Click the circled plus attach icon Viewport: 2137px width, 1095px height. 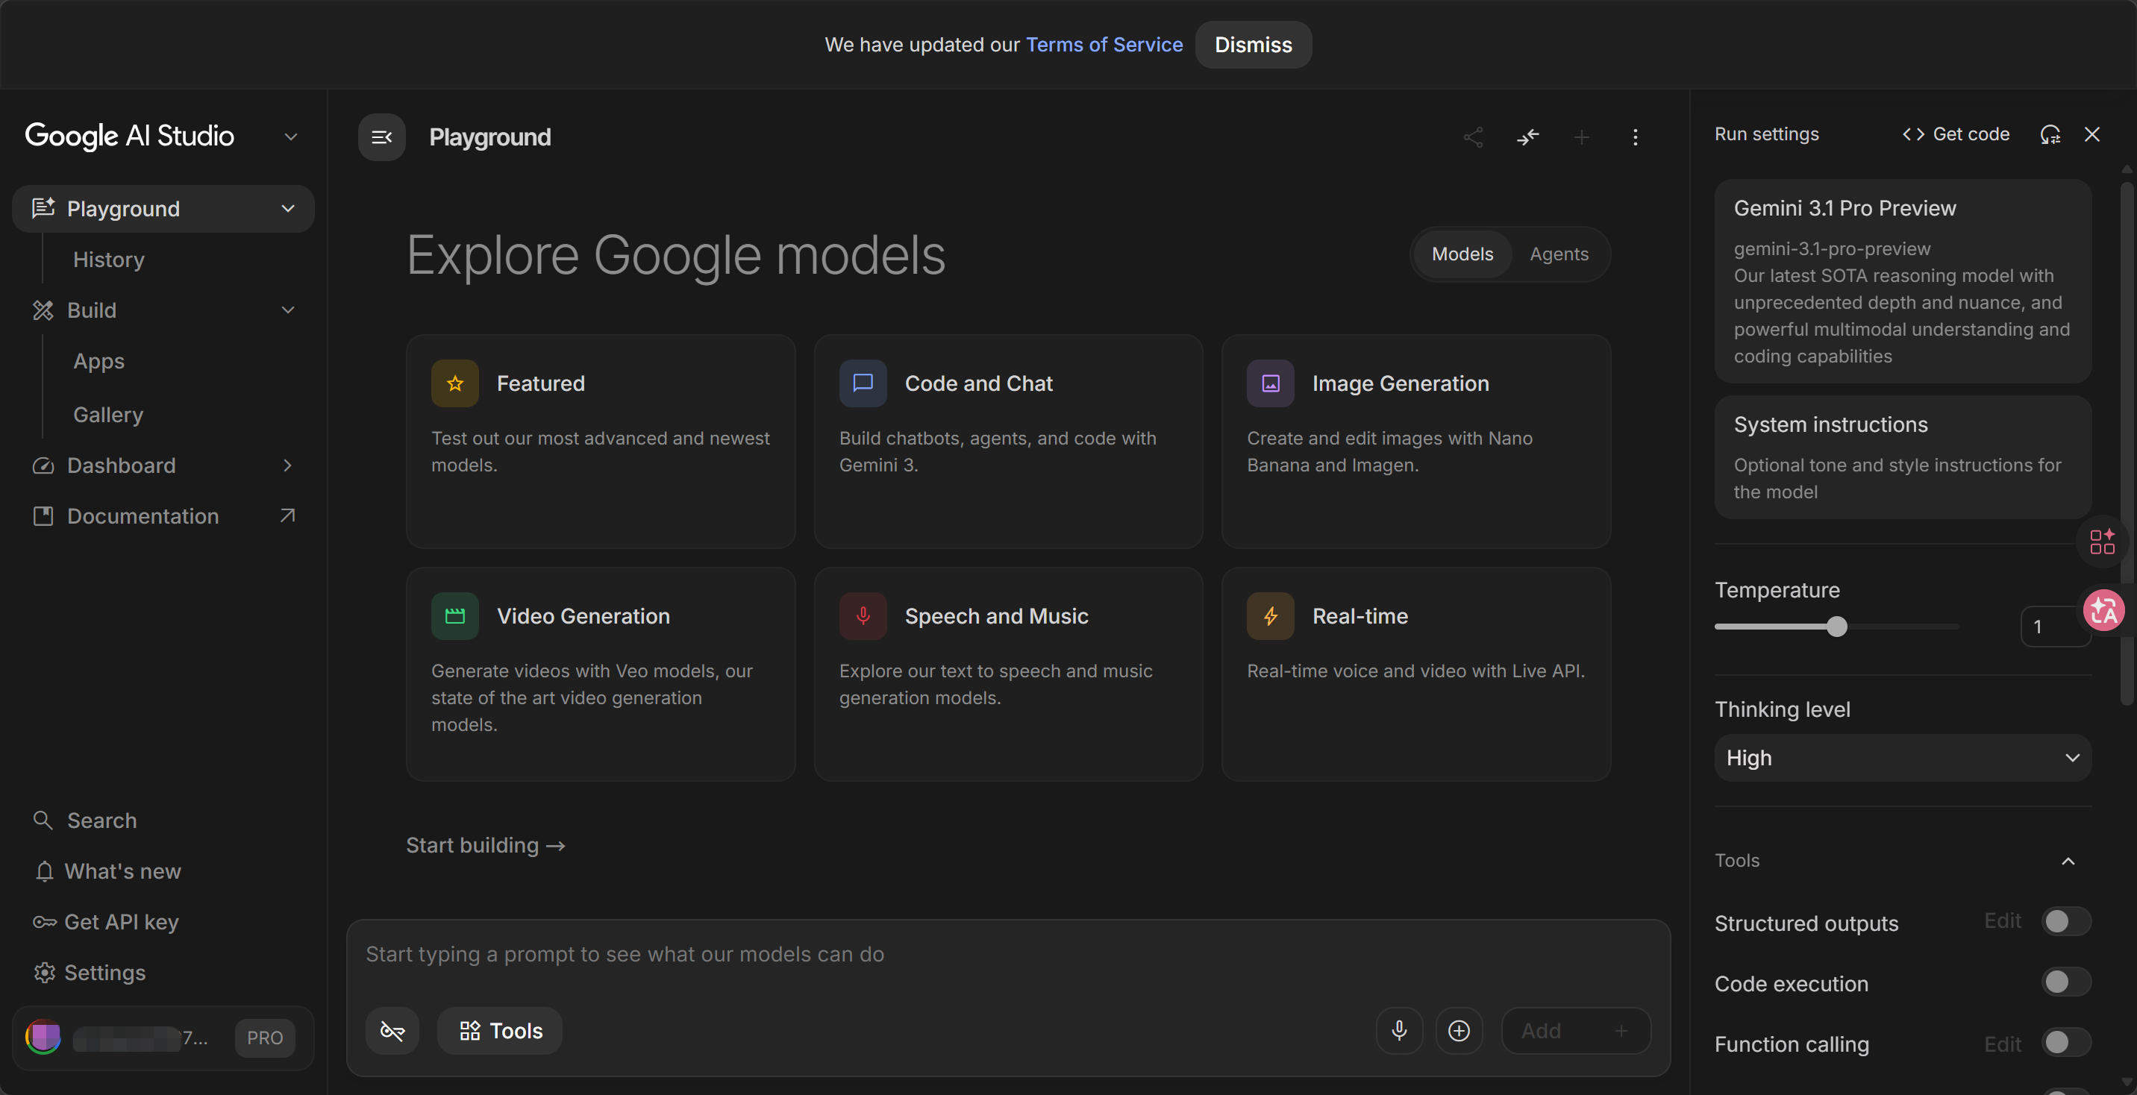1459,1030
